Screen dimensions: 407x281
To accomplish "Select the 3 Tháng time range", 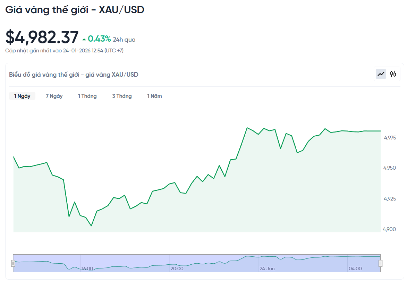I will point(122,96).
